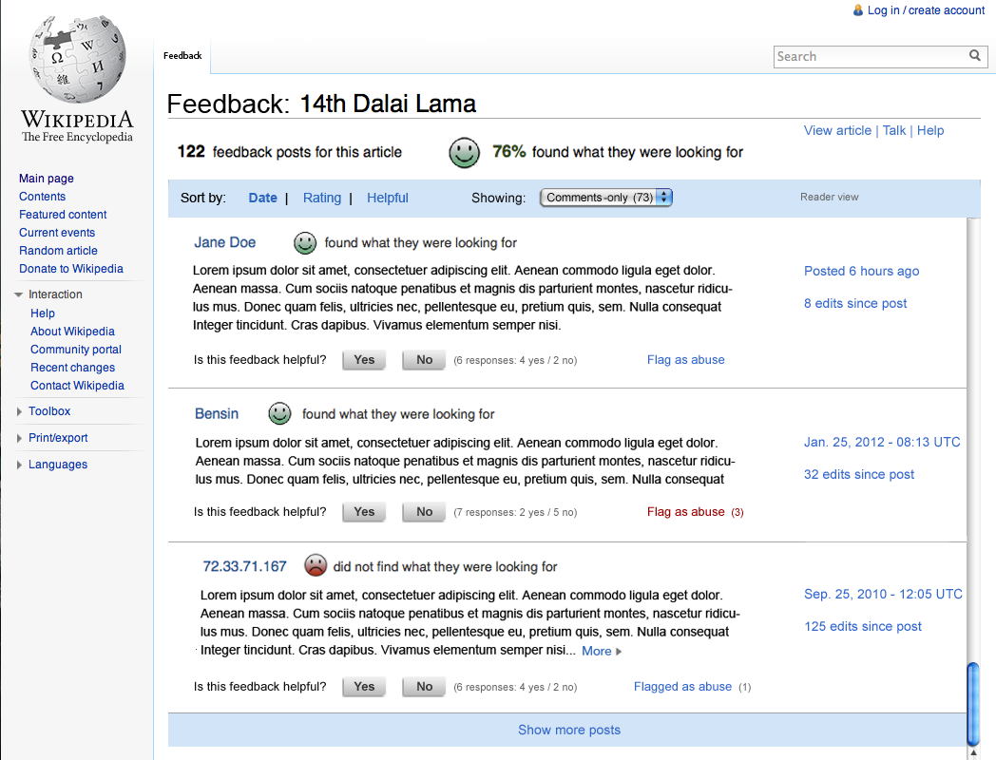The image size is (996, 760).
Task: Click Show more posts
Action: click(x=569, y=731)
